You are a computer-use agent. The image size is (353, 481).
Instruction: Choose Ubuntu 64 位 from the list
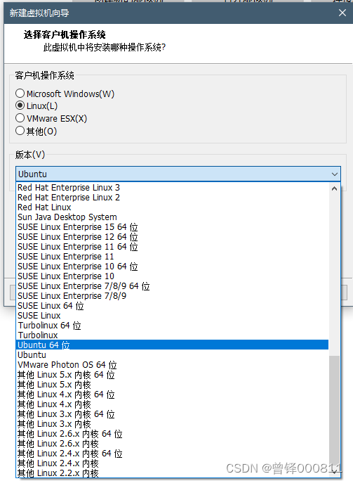pyautogui.click(x=172, y=345)
